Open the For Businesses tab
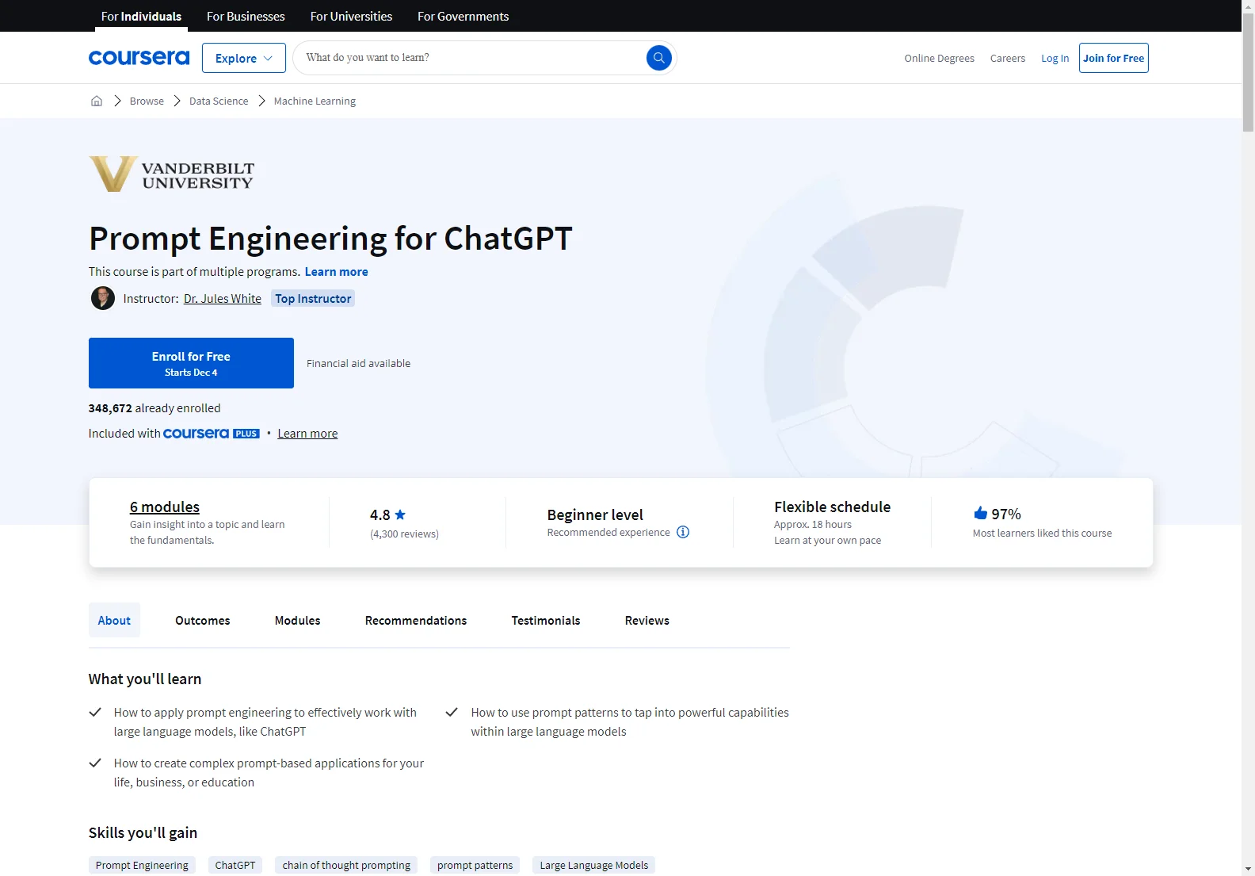 246,16
